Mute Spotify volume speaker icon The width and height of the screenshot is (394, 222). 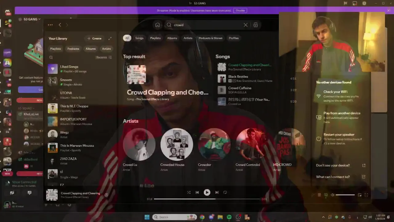coord(332,195)
